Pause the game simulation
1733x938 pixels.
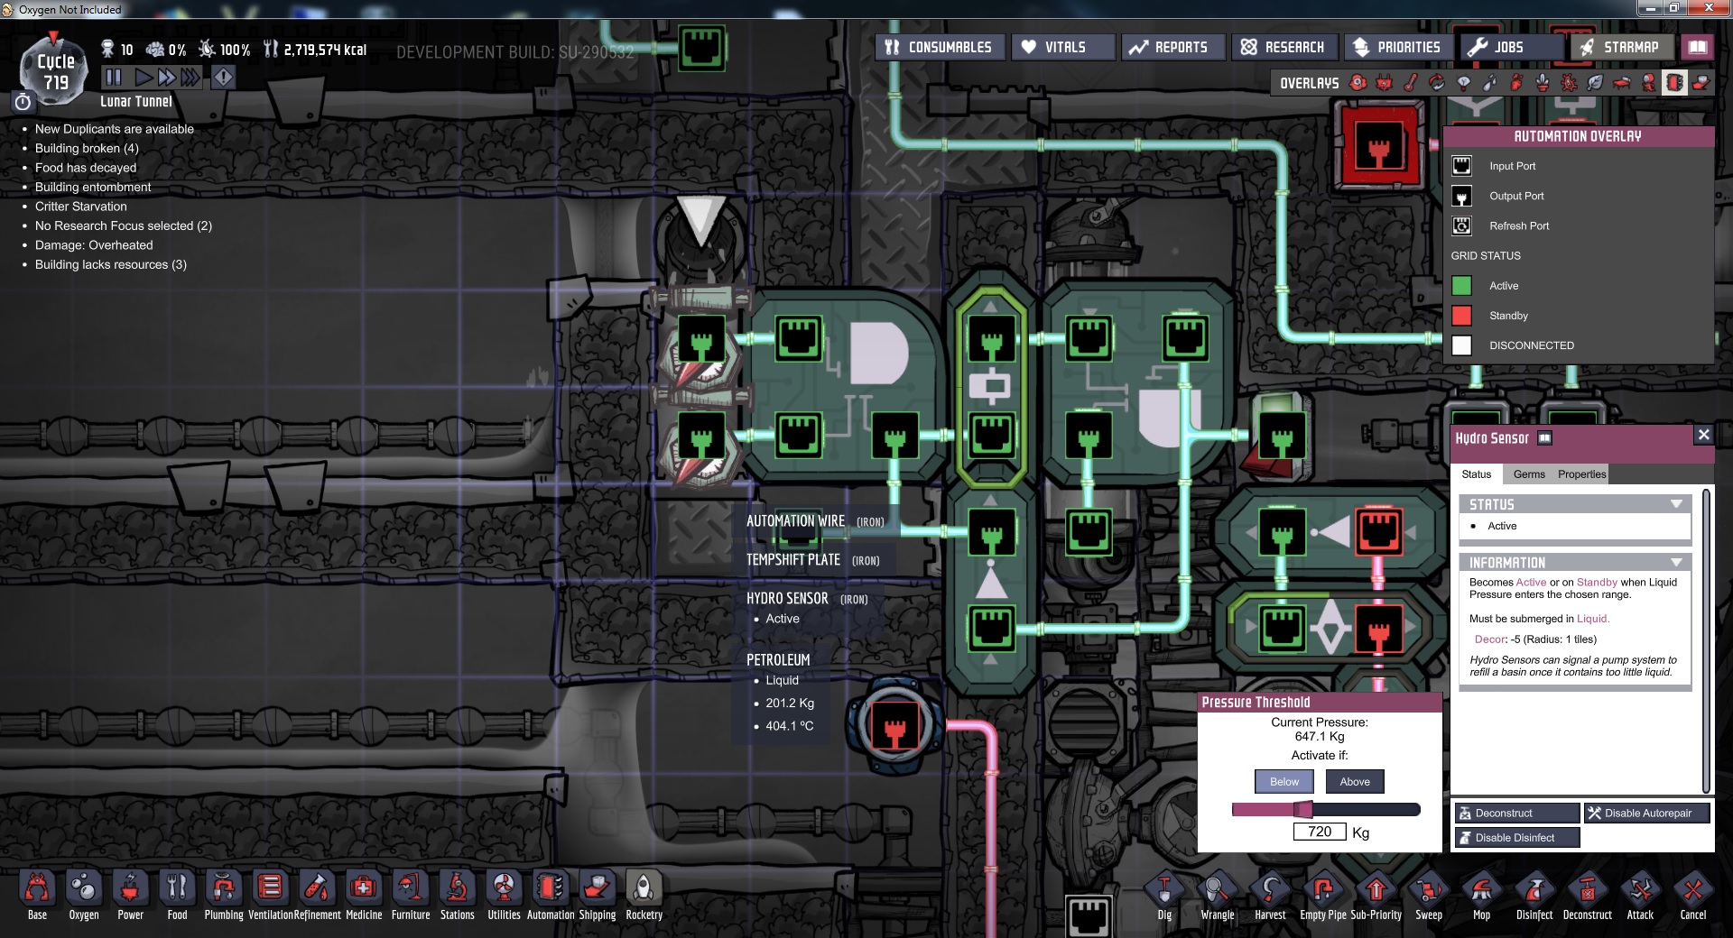coord(114,78)
